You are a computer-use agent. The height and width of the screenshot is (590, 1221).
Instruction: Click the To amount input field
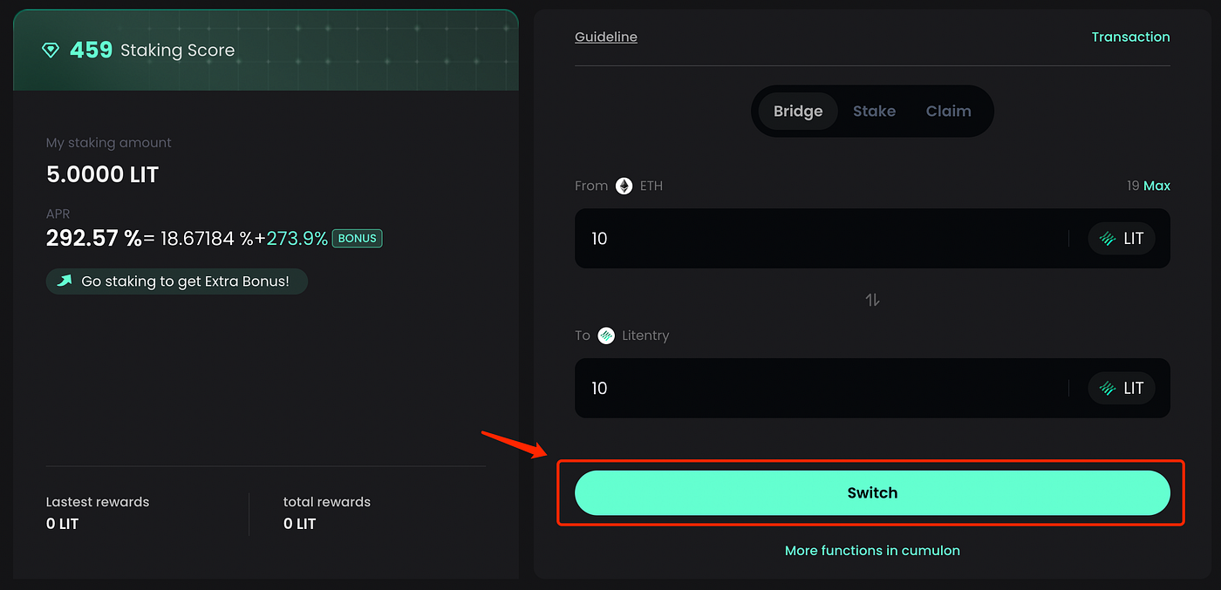(x=820, y=389)
